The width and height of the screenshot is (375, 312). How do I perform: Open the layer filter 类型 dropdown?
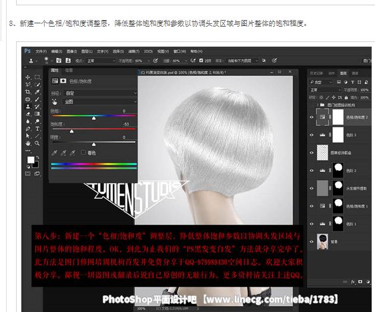(320, 82)
